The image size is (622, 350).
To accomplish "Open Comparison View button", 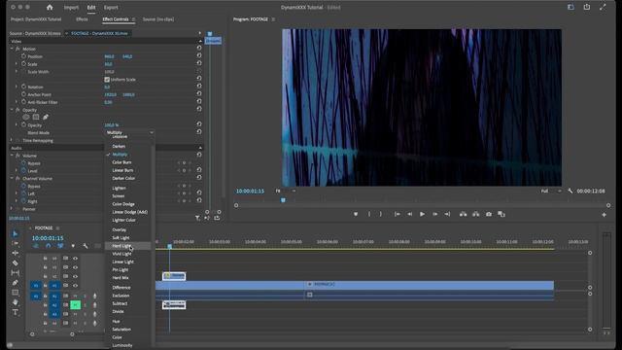I will 501,214.
